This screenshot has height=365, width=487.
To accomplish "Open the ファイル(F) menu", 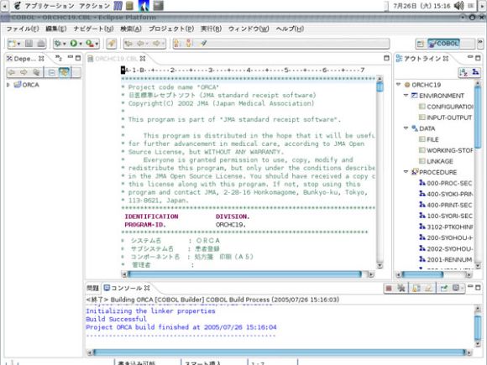I will pyautogui.click(x=23, y=29).
